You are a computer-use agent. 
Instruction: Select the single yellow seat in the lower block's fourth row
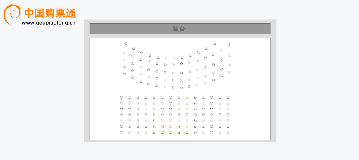[154, 115]
